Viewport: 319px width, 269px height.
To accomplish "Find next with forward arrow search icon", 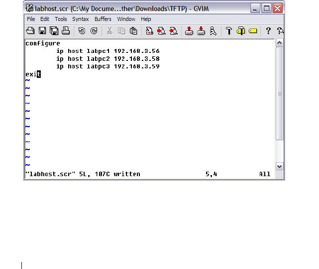I will click(161, 31).
